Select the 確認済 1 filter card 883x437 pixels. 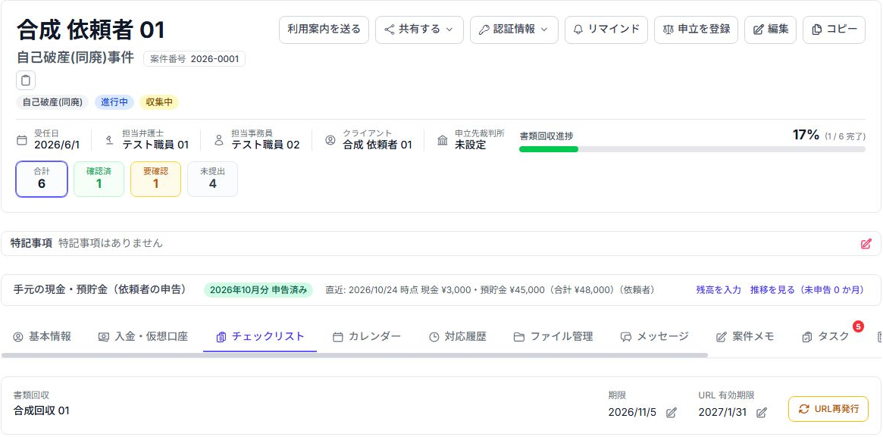[x=99, y=179]
